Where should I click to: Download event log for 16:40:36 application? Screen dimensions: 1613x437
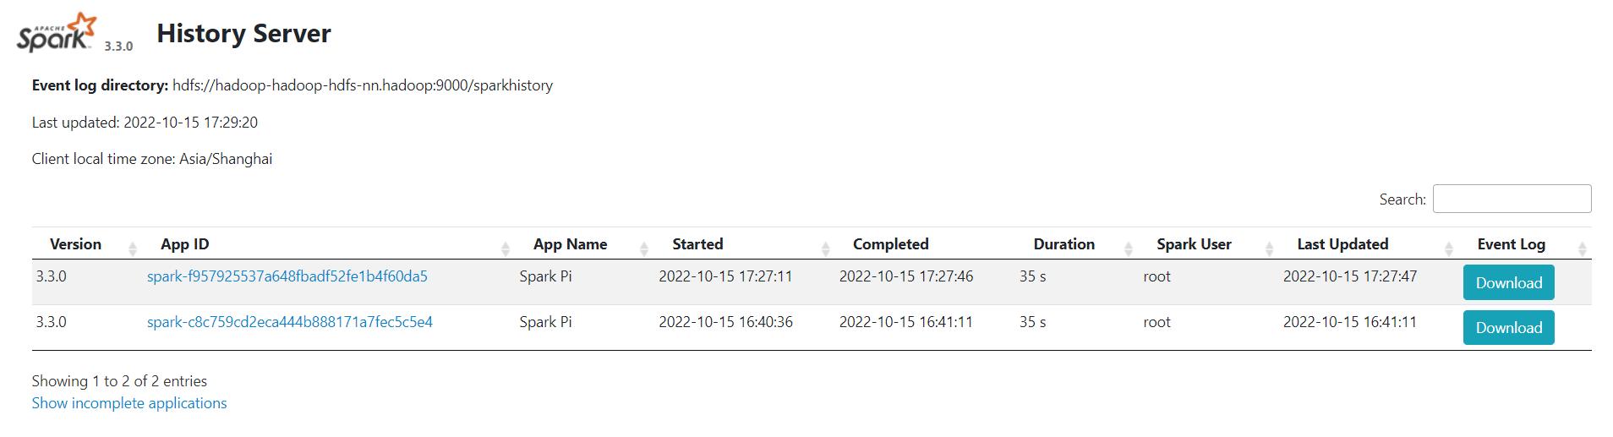click(x=1508, y=328)
